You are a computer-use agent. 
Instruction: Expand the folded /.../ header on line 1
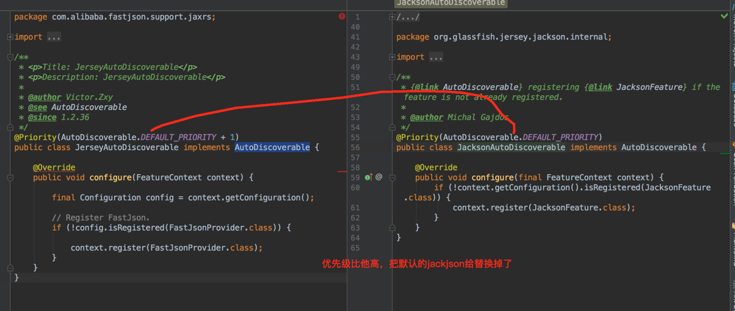392,17
